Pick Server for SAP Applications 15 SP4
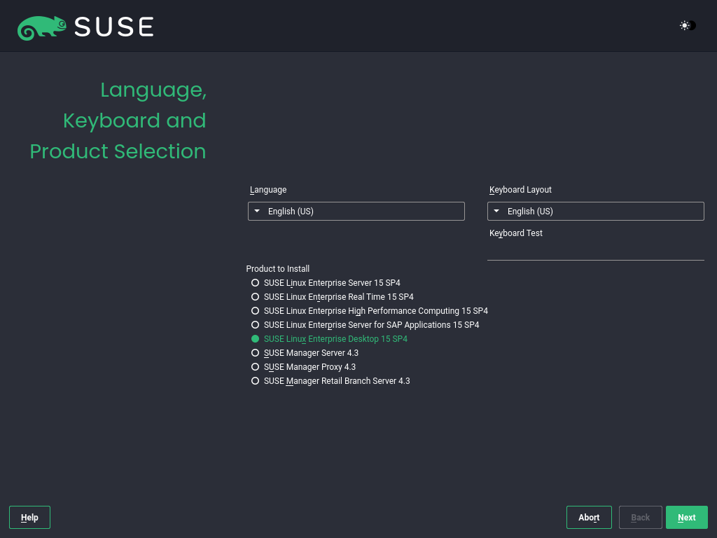 256,325
